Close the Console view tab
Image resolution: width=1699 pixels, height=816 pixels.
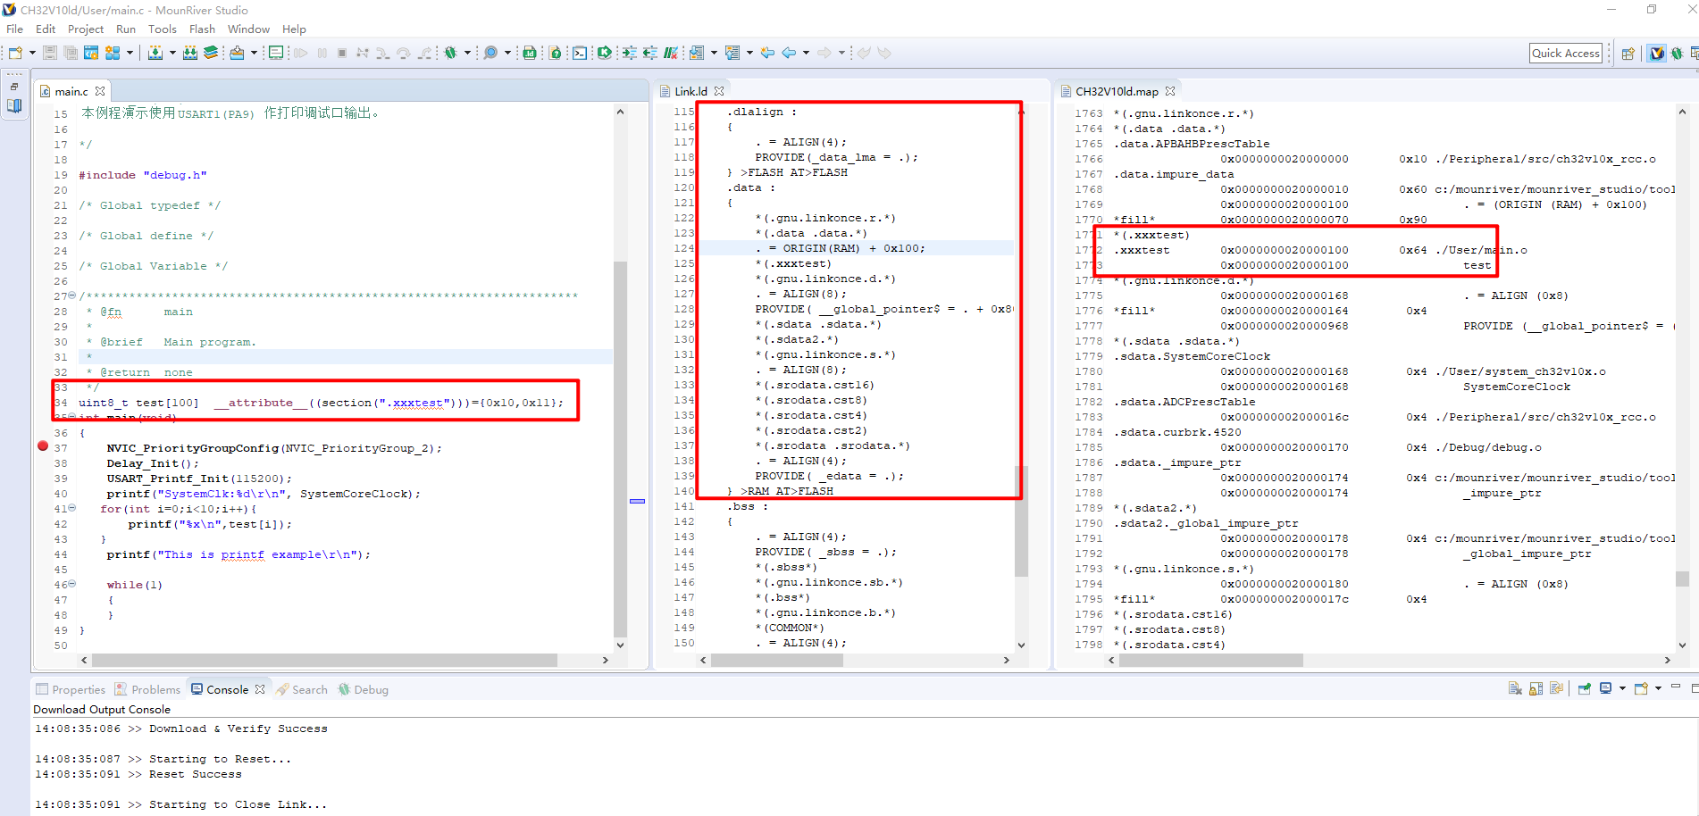pyautogui.click(x=260, y=689)
